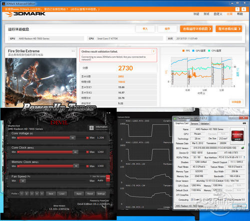
Task: Select Graphics Card tab in GPU-Z
Action: [182, 123]
